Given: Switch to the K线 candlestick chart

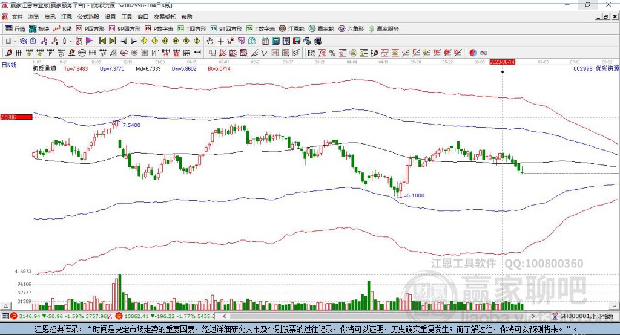Looking at the screenshot, I should point(62,29).
